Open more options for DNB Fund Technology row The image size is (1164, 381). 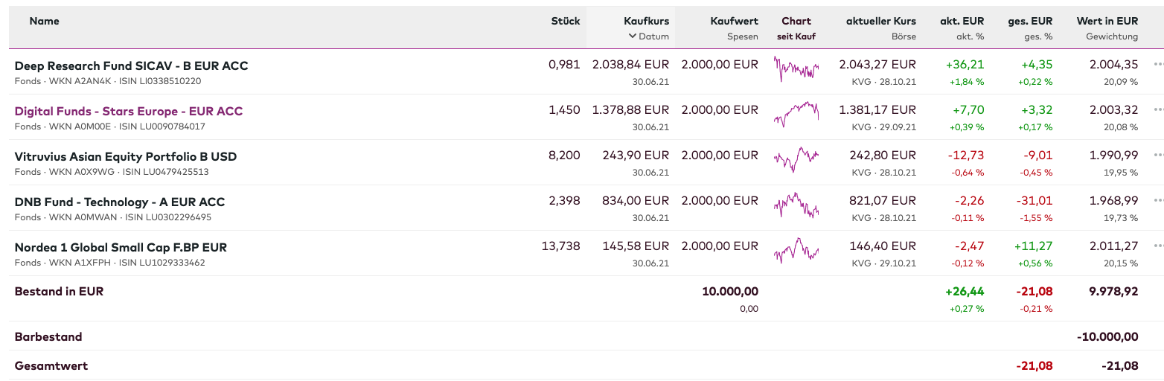(x=1157, y=201)
